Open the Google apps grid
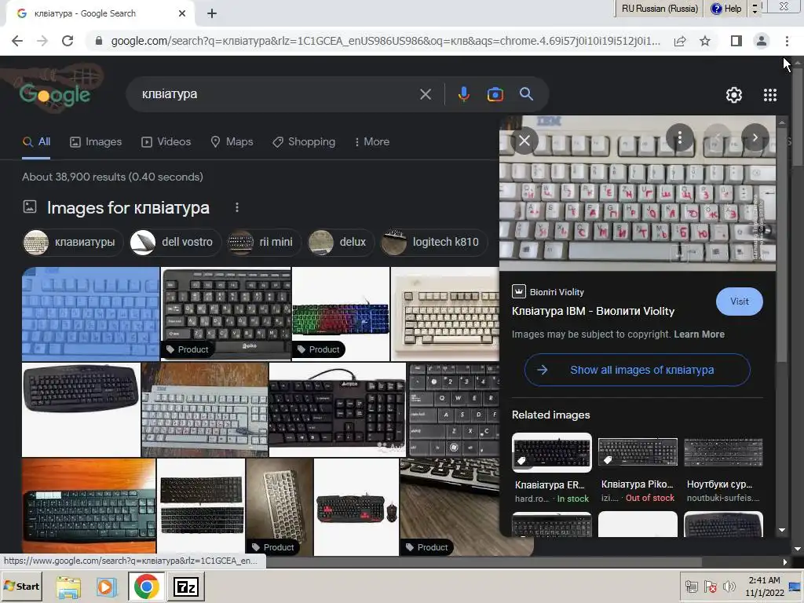The width and height of the screenshot is (804, 603). (769, 95)
